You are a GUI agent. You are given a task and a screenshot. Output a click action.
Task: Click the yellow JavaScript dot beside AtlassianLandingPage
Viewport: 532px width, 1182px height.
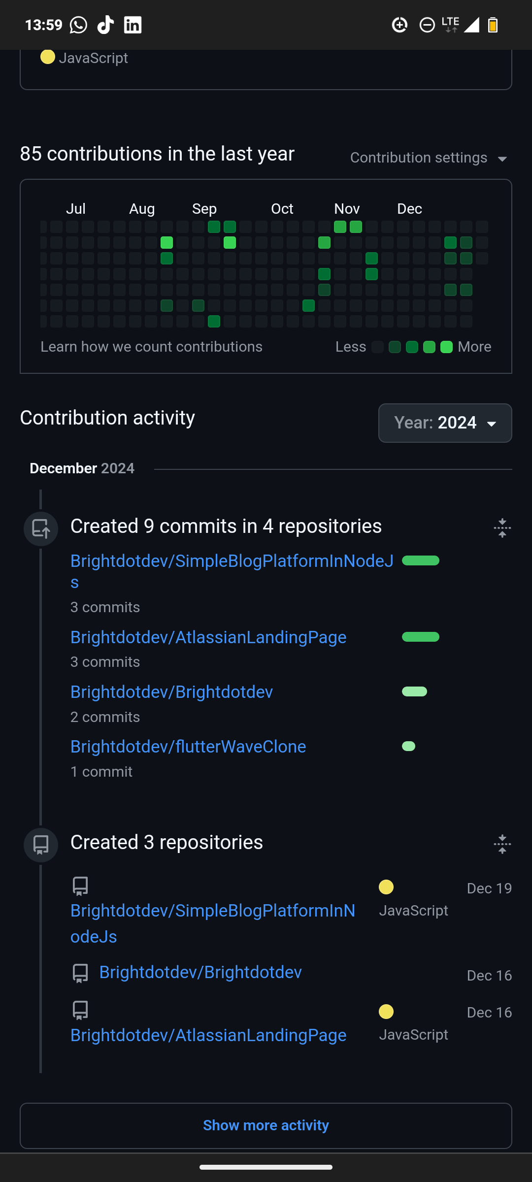point(386,1012)
